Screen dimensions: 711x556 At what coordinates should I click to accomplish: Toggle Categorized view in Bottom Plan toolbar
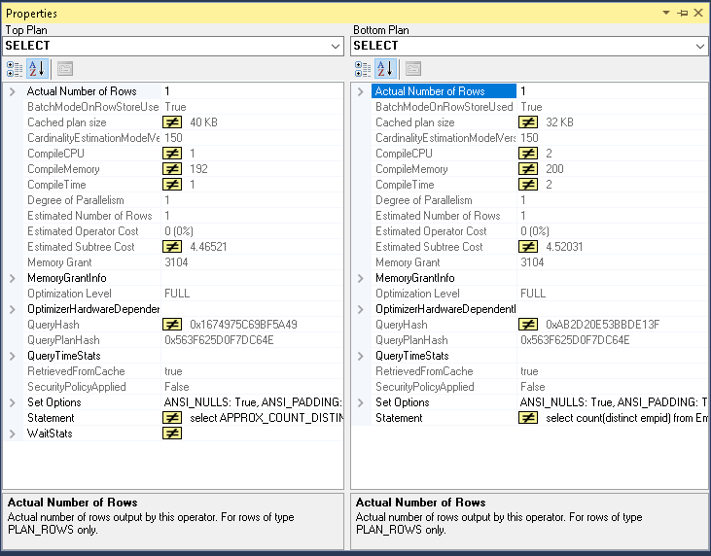click(363, 68)
